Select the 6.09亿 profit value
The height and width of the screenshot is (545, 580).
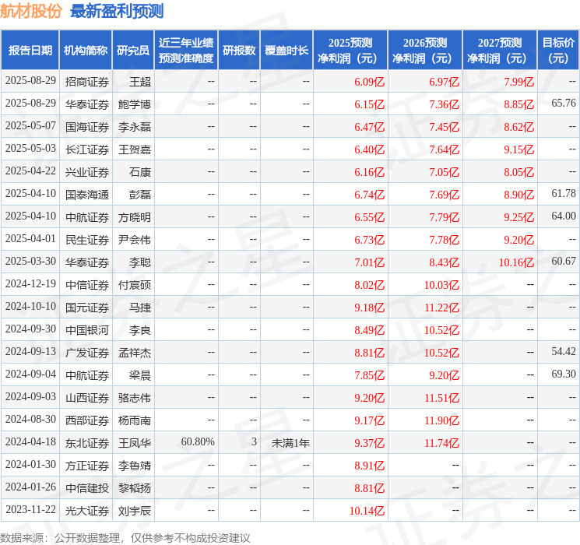click(369, 82)
